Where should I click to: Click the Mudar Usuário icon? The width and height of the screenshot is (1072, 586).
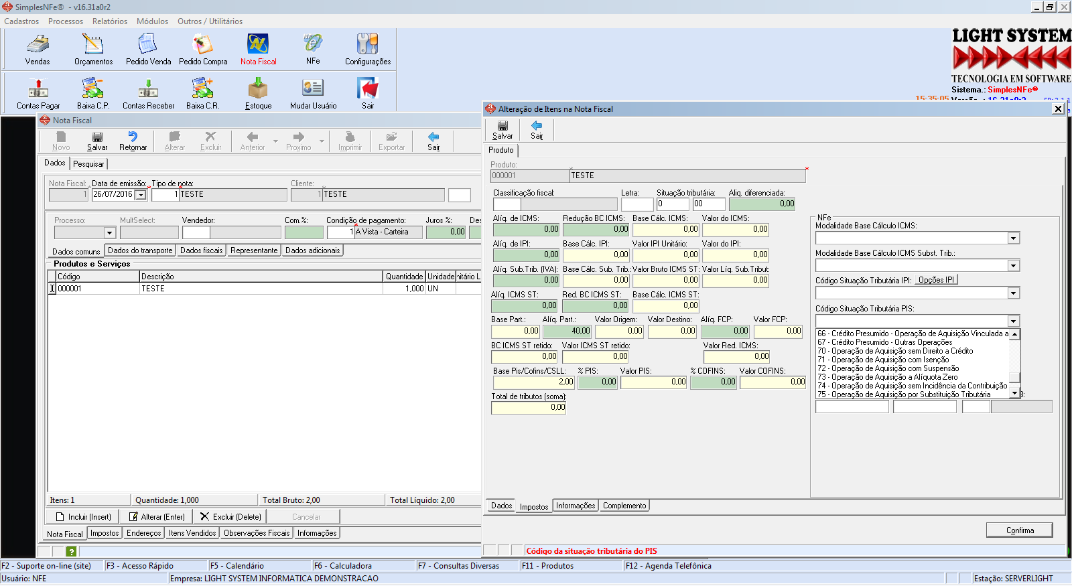click(313, 94)
